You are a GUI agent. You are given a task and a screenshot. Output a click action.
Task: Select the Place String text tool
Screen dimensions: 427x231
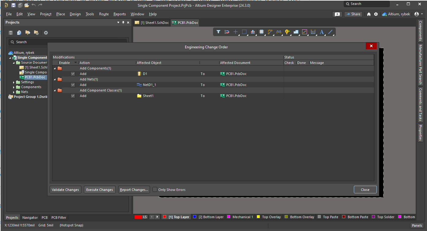tap(321, 32)
